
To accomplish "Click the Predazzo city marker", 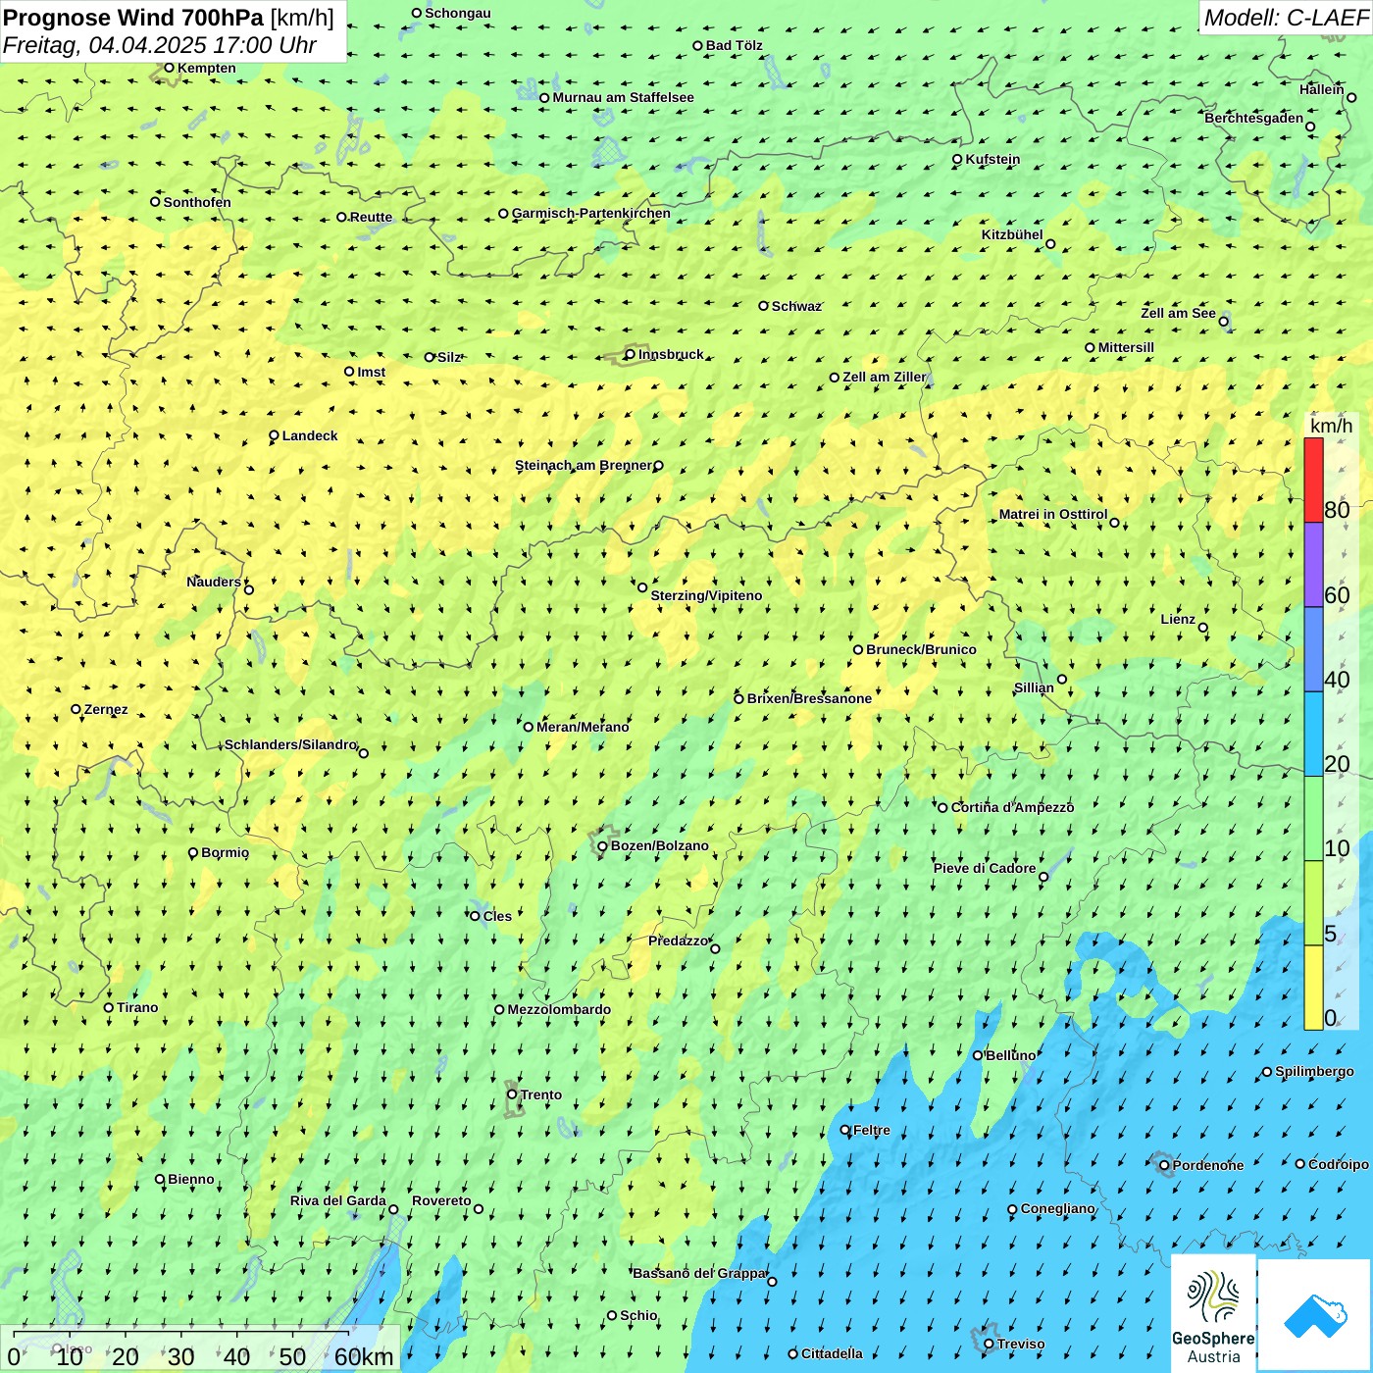I will 715,948.
